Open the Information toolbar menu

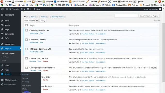point(61,2)
